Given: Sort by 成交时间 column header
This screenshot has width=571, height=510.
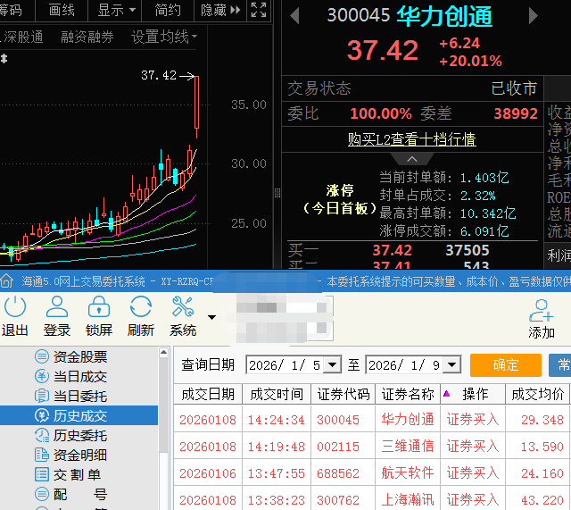Looking at the screenshot, I should pos(277,394).
